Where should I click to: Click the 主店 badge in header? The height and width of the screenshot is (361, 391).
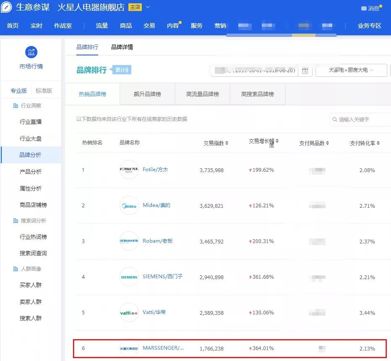coord(135,7)
